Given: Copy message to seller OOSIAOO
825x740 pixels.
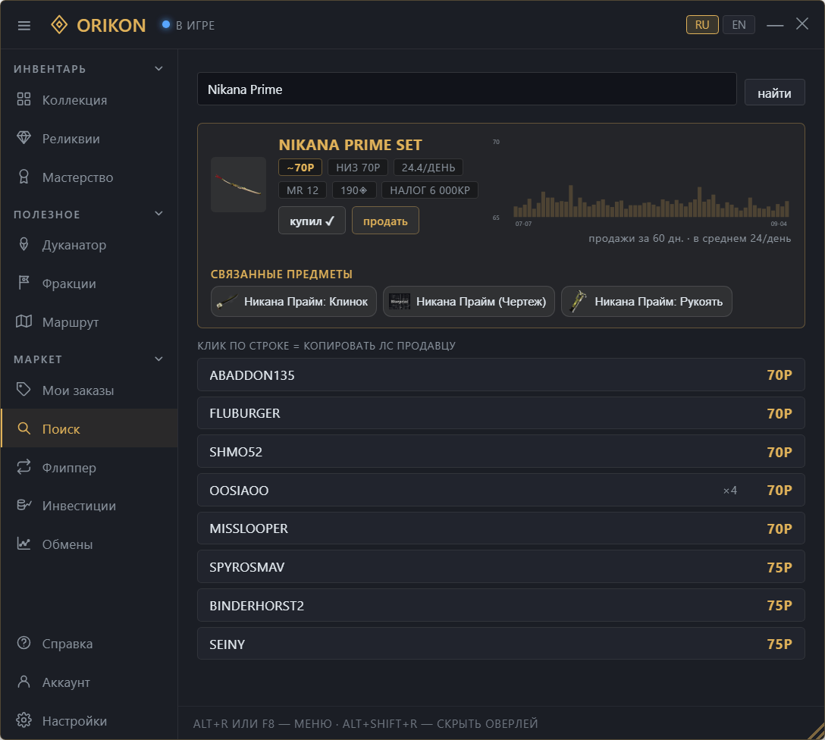Looking at the screenshot, I should coord(501,490).
